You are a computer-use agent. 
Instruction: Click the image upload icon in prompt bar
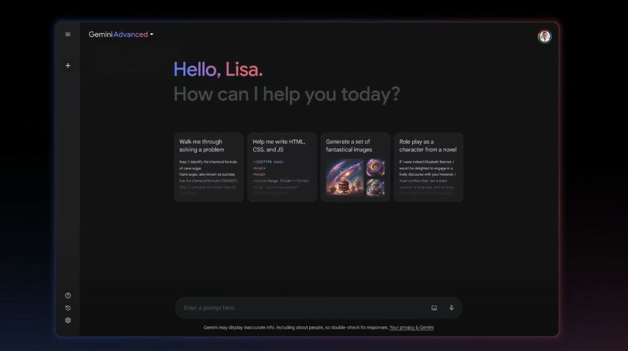click(x=433, y=308)
